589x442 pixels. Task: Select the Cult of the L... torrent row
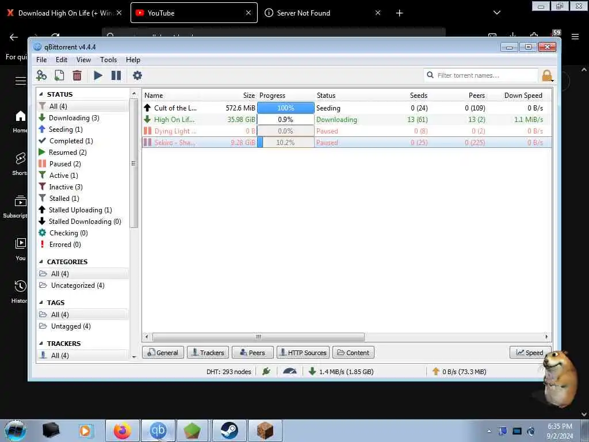347,108
